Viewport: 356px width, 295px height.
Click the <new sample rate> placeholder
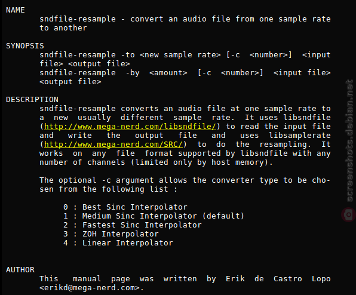click(180, 55)
